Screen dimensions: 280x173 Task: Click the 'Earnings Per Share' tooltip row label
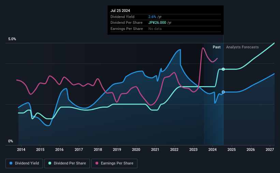[x=127, y=29]
